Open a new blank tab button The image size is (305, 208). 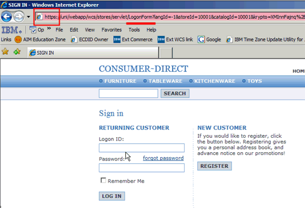coord(166,53)
